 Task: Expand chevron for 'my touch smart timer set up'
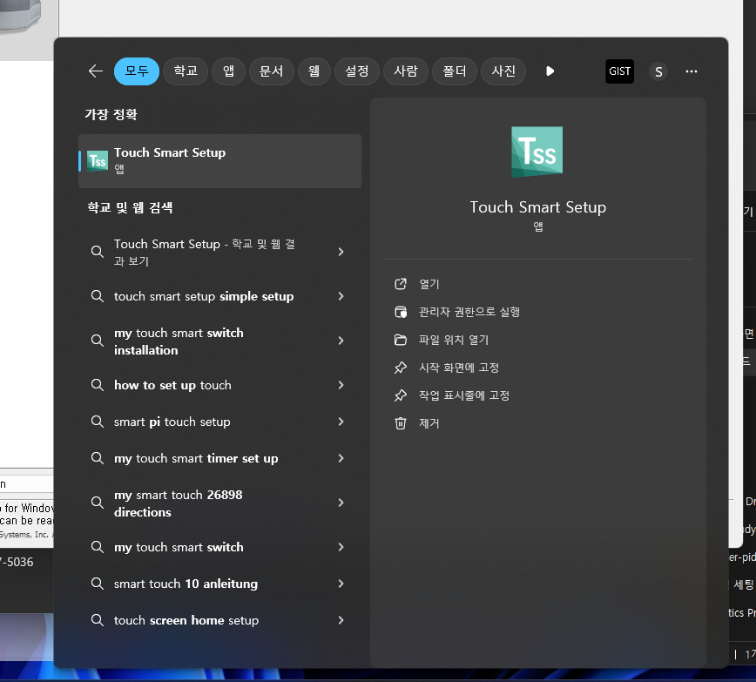[x=341, y=458]
